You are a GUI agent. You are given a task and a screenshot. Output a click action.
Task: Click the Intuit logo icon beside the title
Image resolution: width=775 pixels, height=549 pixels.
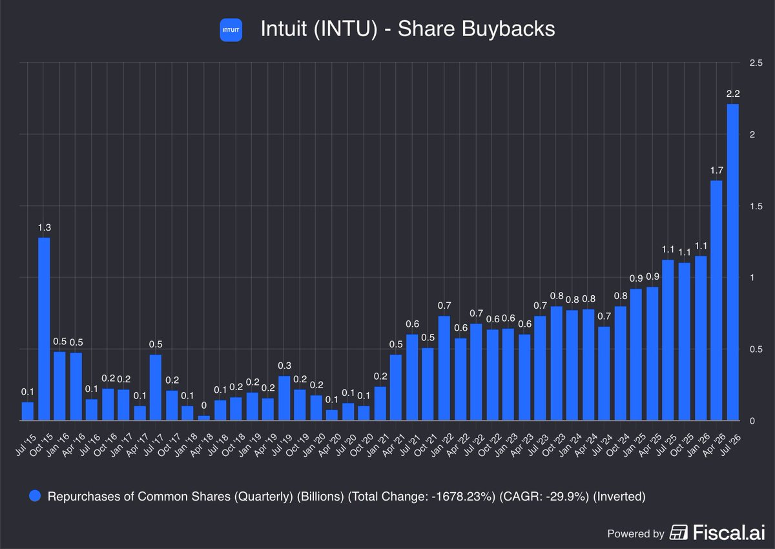pyautogui.click(x=231, y=30)
